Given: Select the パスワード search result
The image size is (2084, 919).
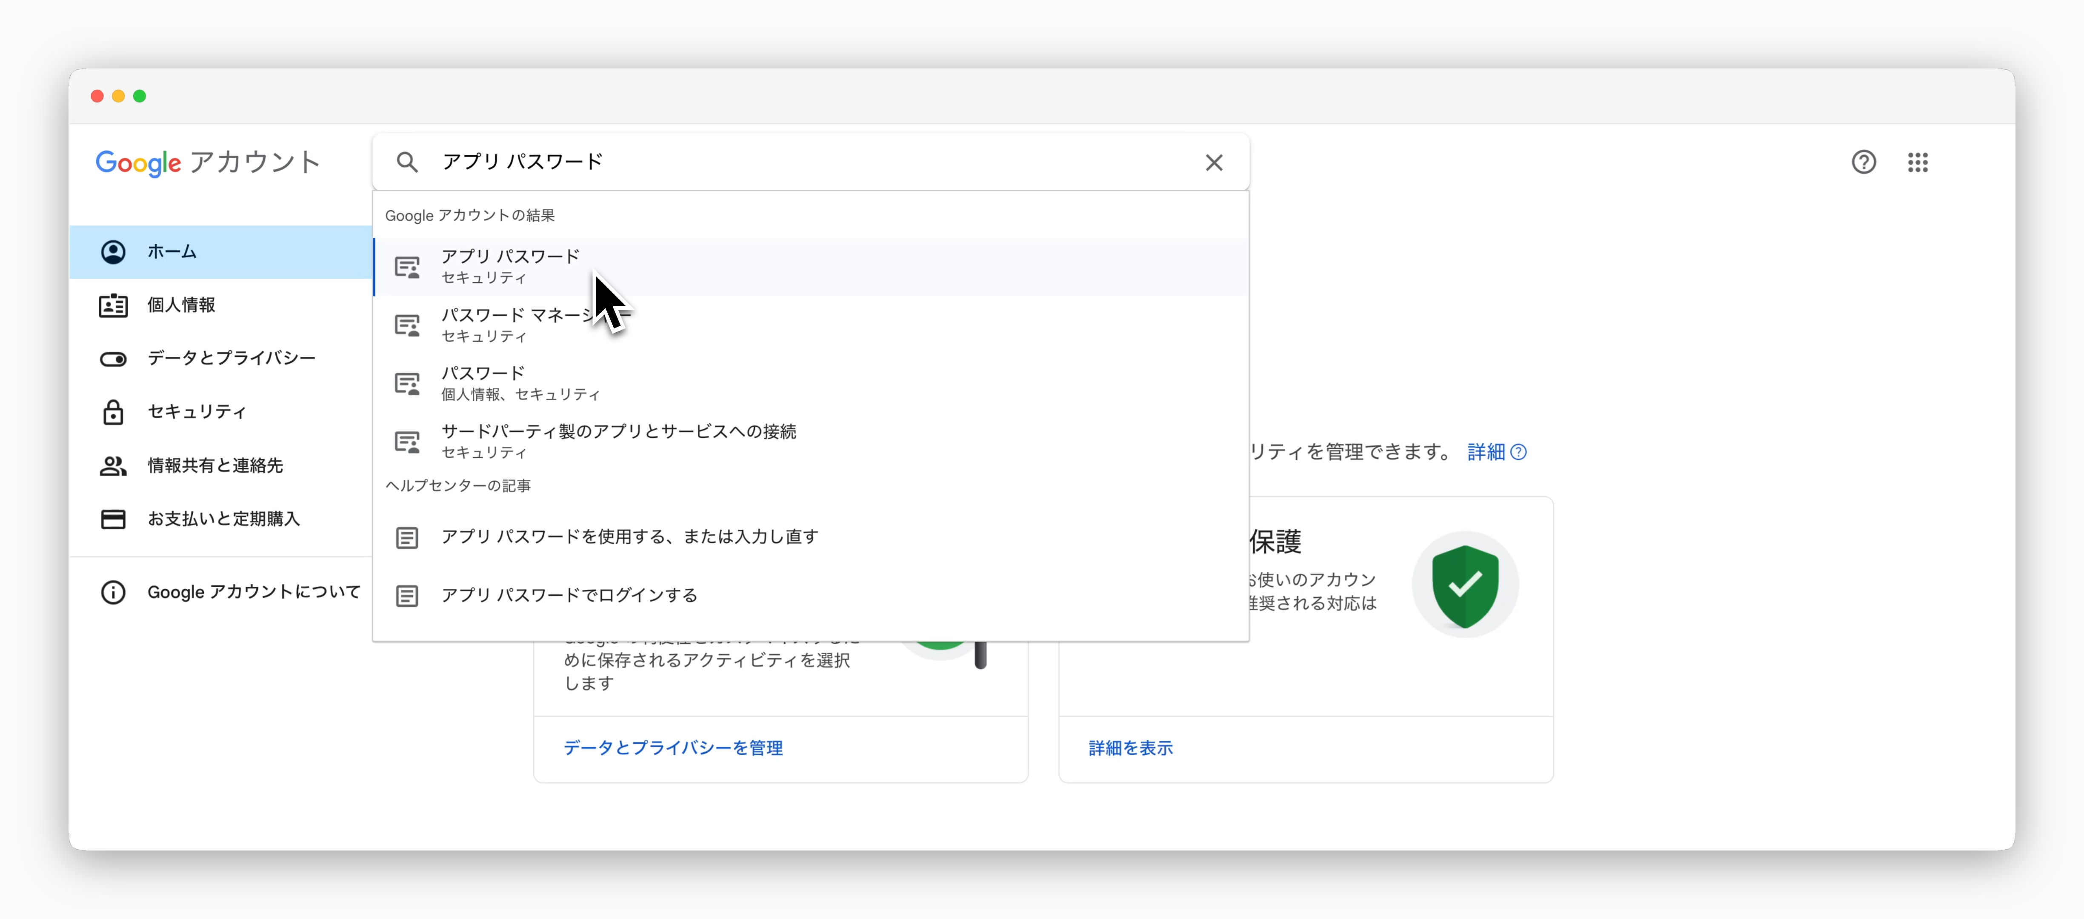Looking at the screenshot, I should [811, 383].
